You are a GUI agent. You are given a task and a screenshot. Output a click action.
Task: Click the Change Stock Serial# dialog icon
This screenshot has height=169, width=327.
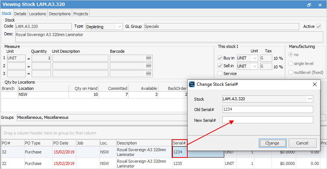[x=192, y=84]
